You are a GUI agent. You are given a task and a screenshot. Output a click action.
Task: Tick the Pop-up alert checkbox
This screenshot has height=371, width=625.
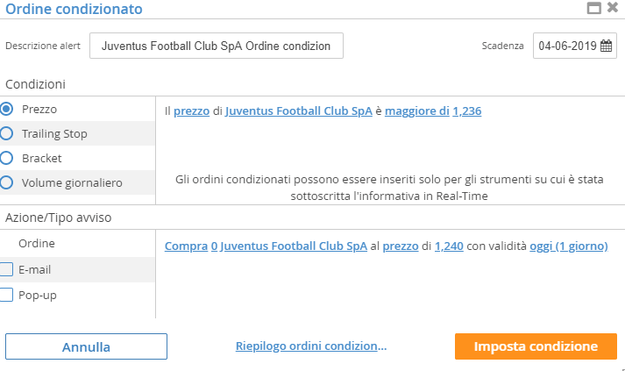pyautogui.click(x=6, y=295)
